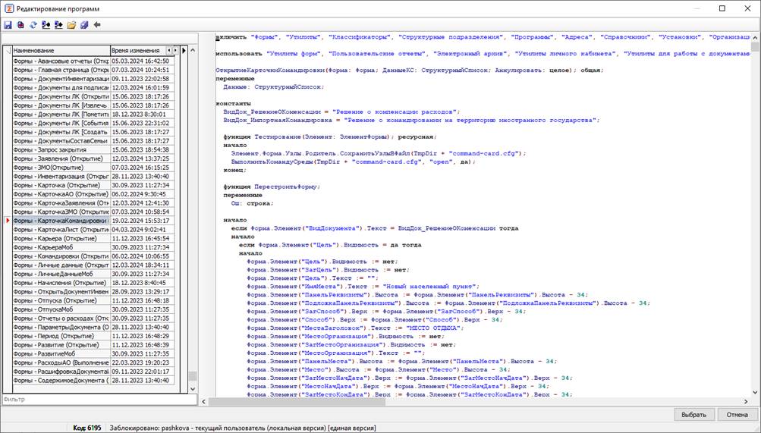This screenshot has width=761, height=433.
Task: Click the column scroll-left arrow in header
Action: click(169, 50)
